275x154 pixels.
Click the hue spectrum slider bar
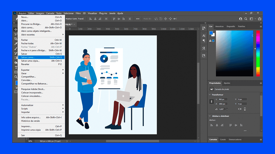pos(258,53)
